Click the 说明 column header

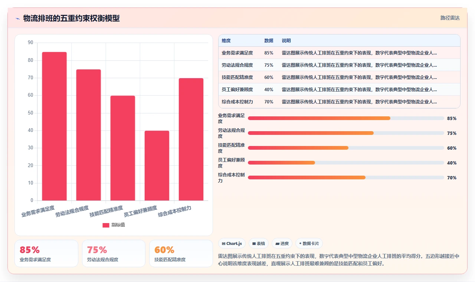tap(286, 40)
